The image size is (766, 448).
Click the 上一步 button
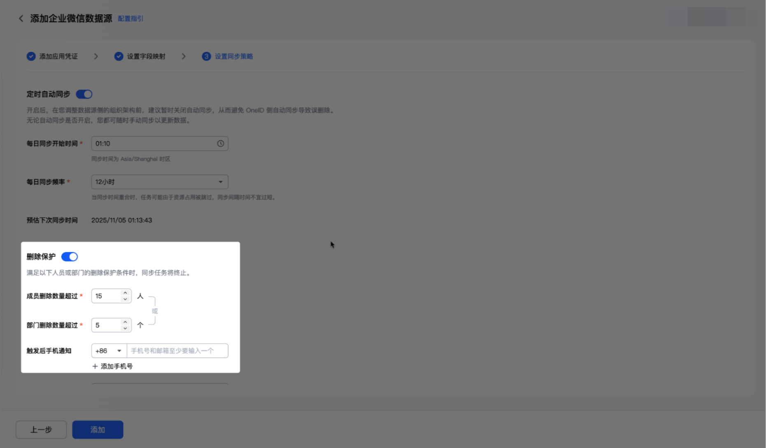(41, 429)
